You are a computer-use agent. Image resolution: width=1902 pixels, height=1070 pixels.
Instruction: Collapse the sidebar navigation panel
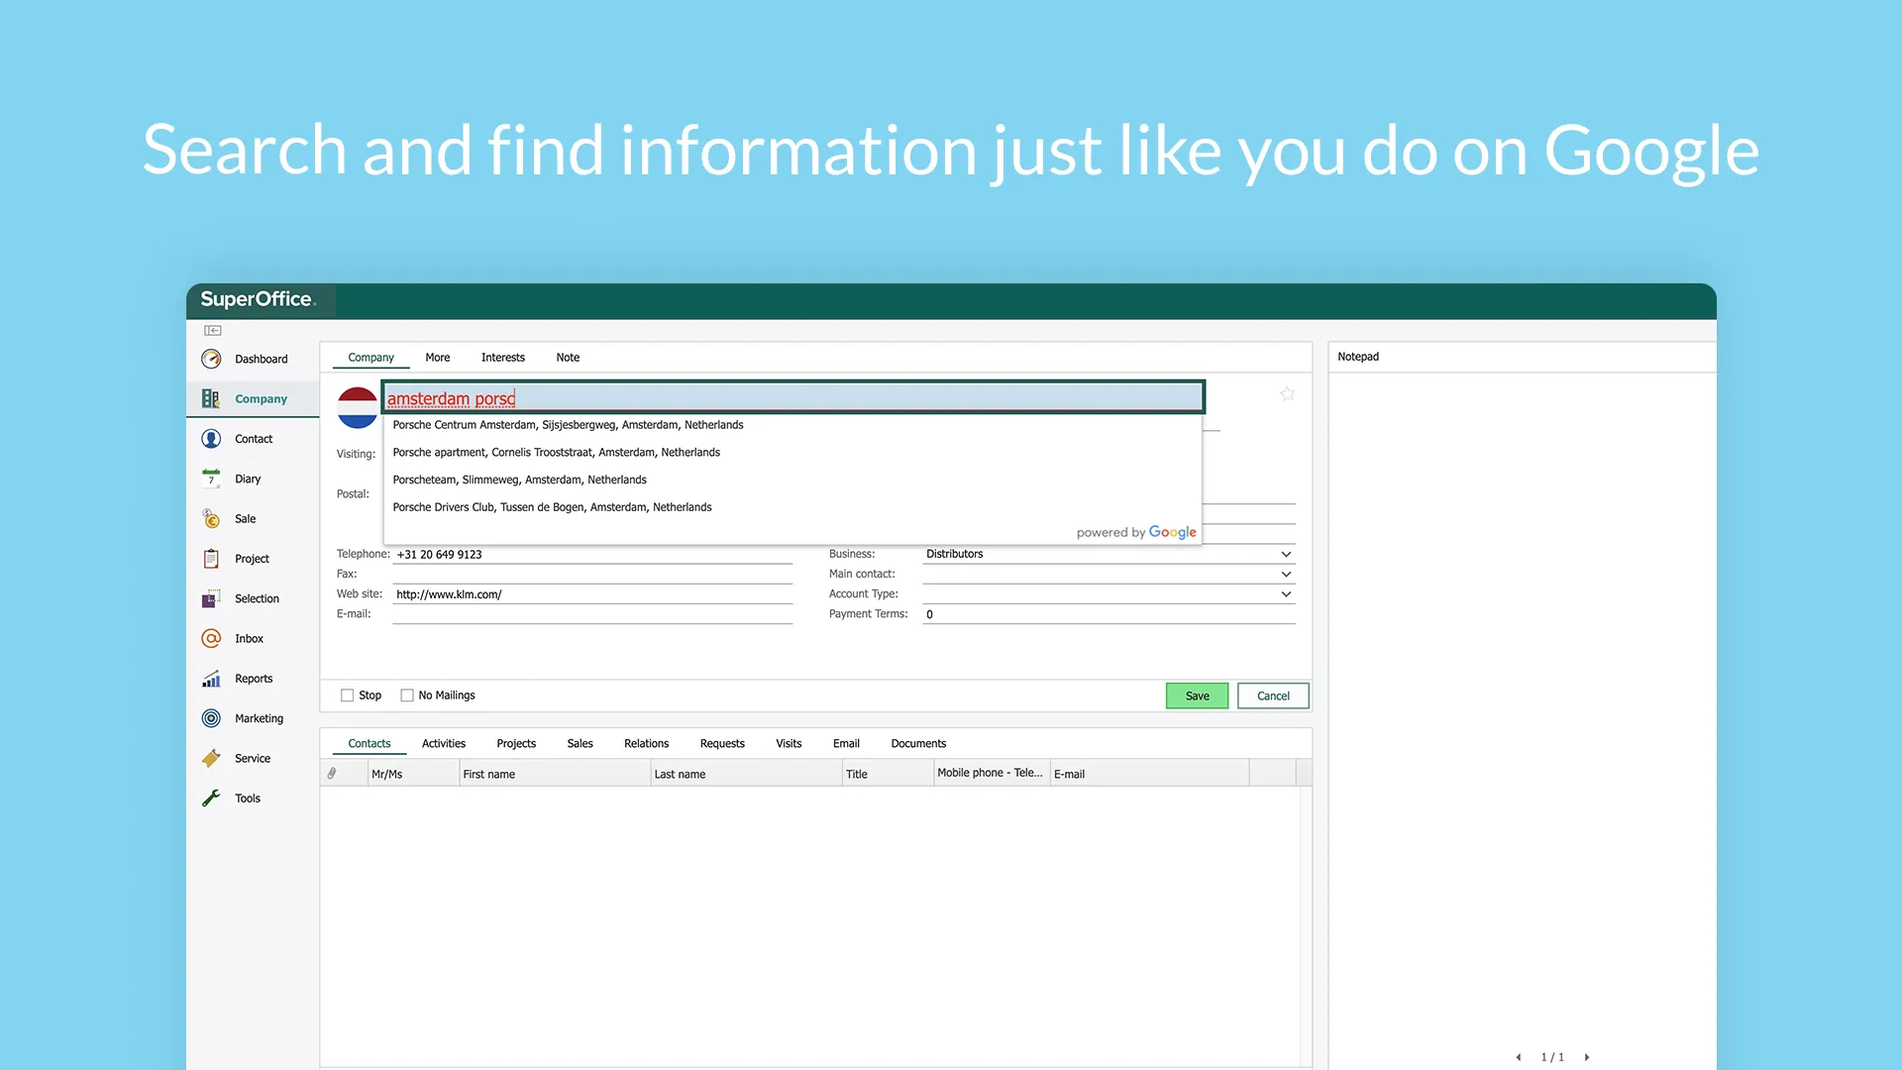coord(213,330)
